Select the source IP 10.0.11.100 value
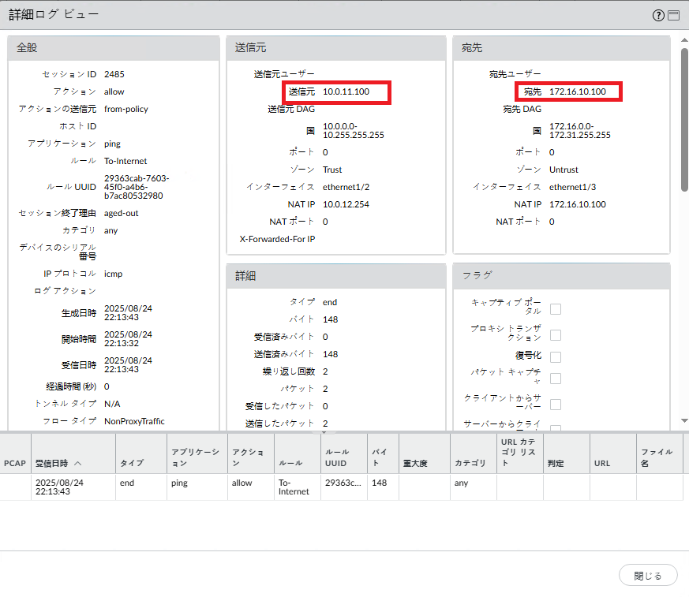Screen dimensions: 689x597 [346, 91]
